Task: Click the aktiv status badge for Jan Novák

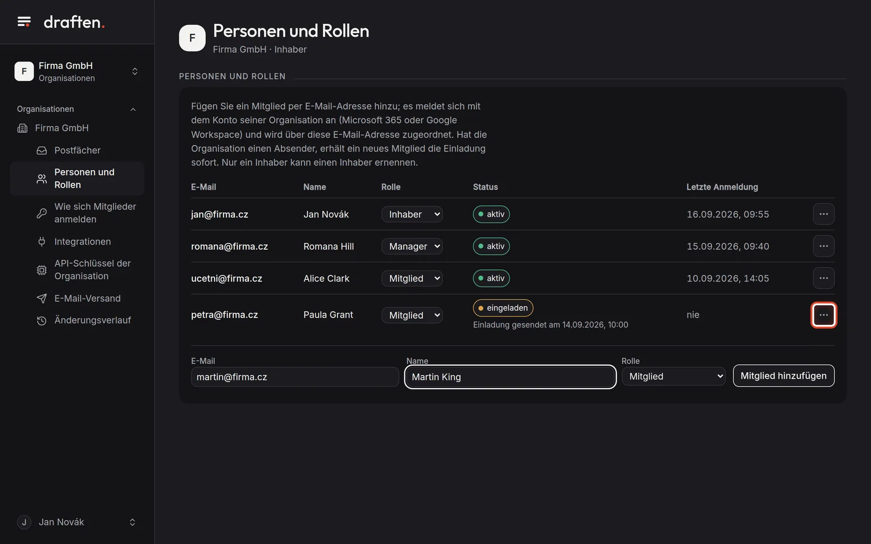Action: coord(491,214)
